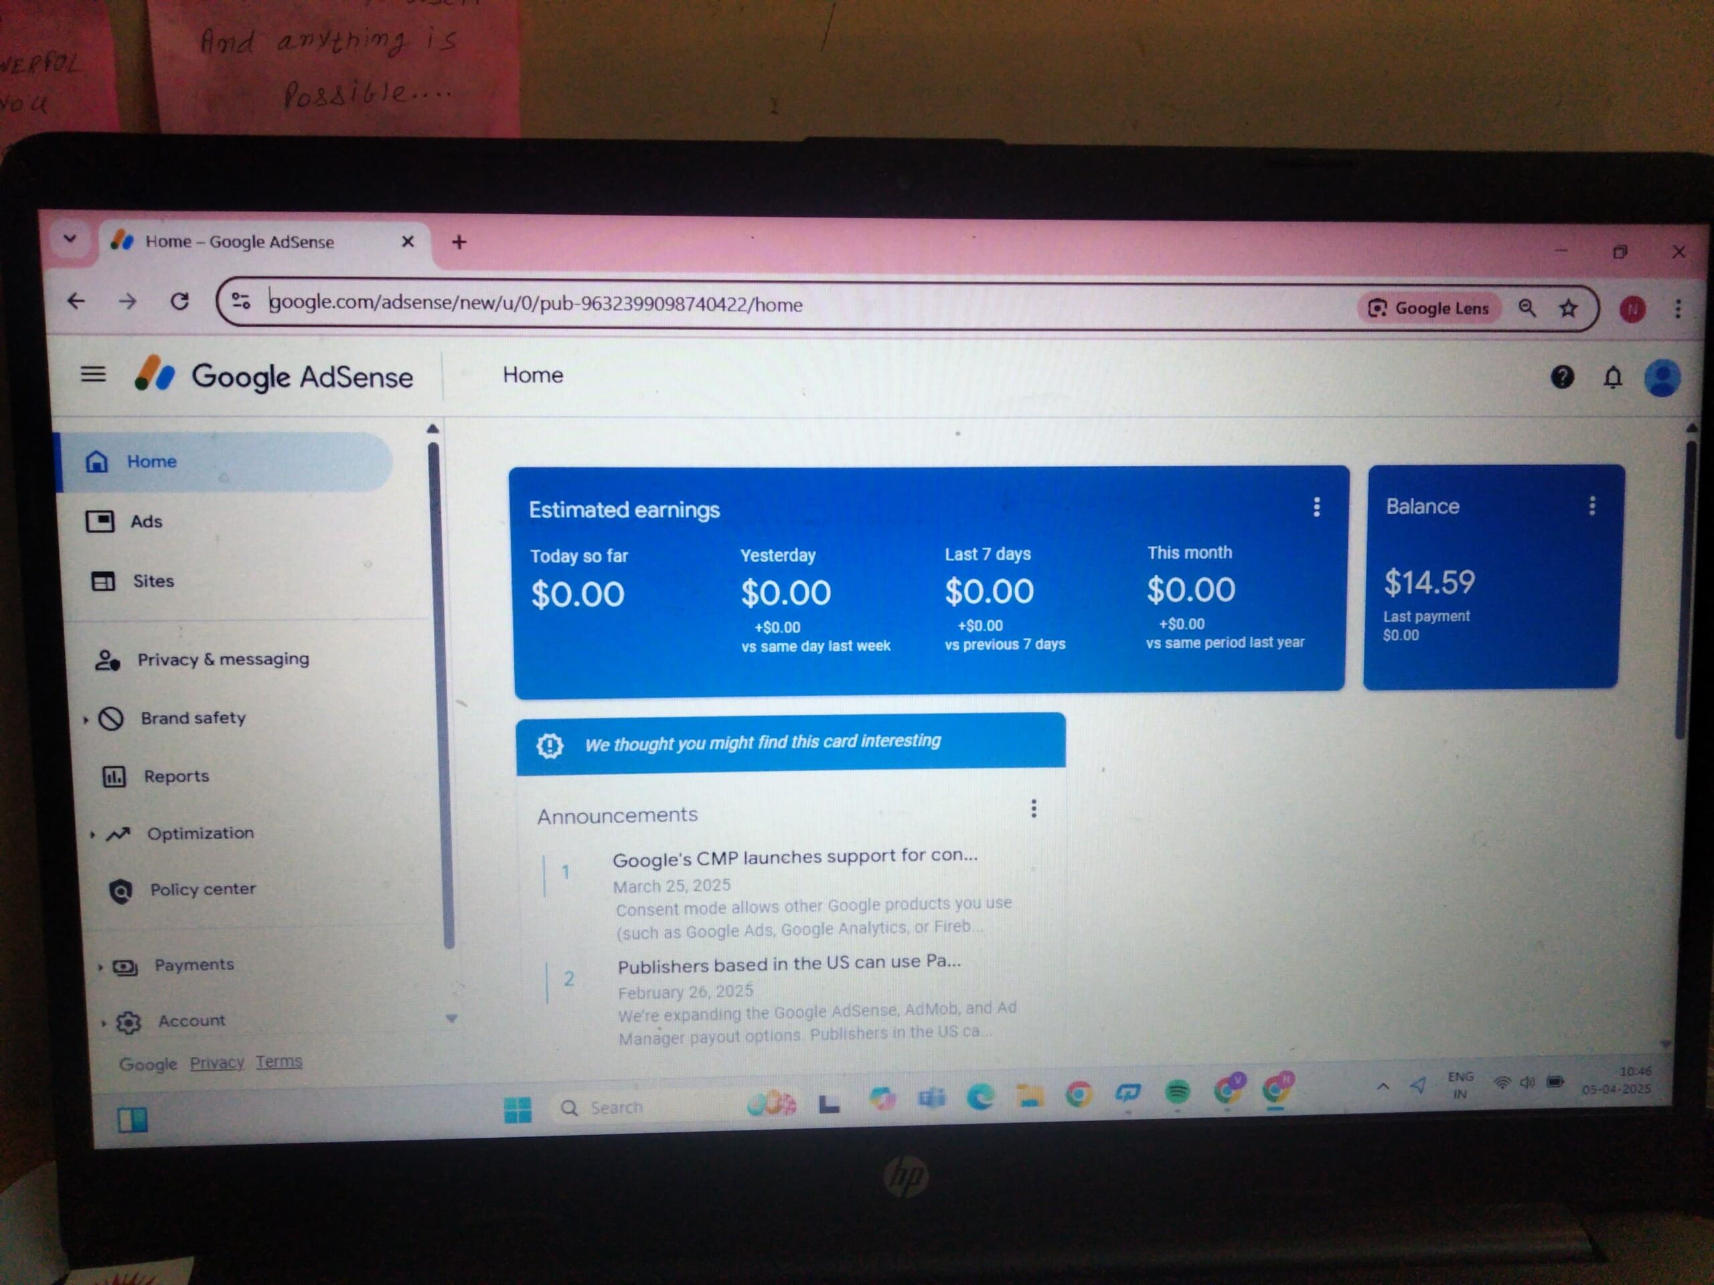This screenshot has height=1285, width=1714.
Task: Open Spotify from the taskbar
Action: [x=1178, y=1092]
